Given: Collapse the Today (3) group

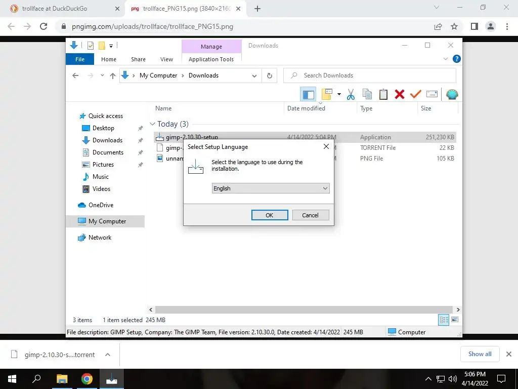Looking at the screenshot, I should pyautogui.click(x=152, y=124).
